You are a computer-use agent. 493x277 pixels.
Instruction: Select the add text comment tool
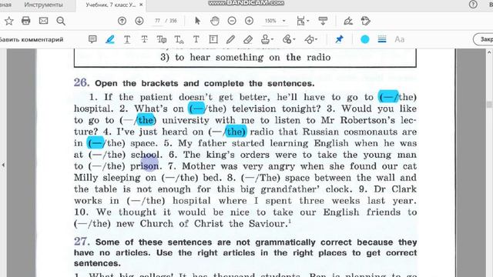(196, 39)
